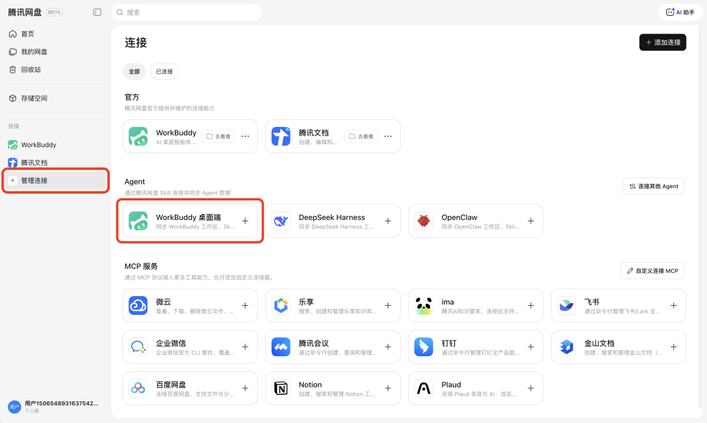Add 腾讯会议 MCP connection plus
The image size is (707, 423).
[x=388, y=347]
